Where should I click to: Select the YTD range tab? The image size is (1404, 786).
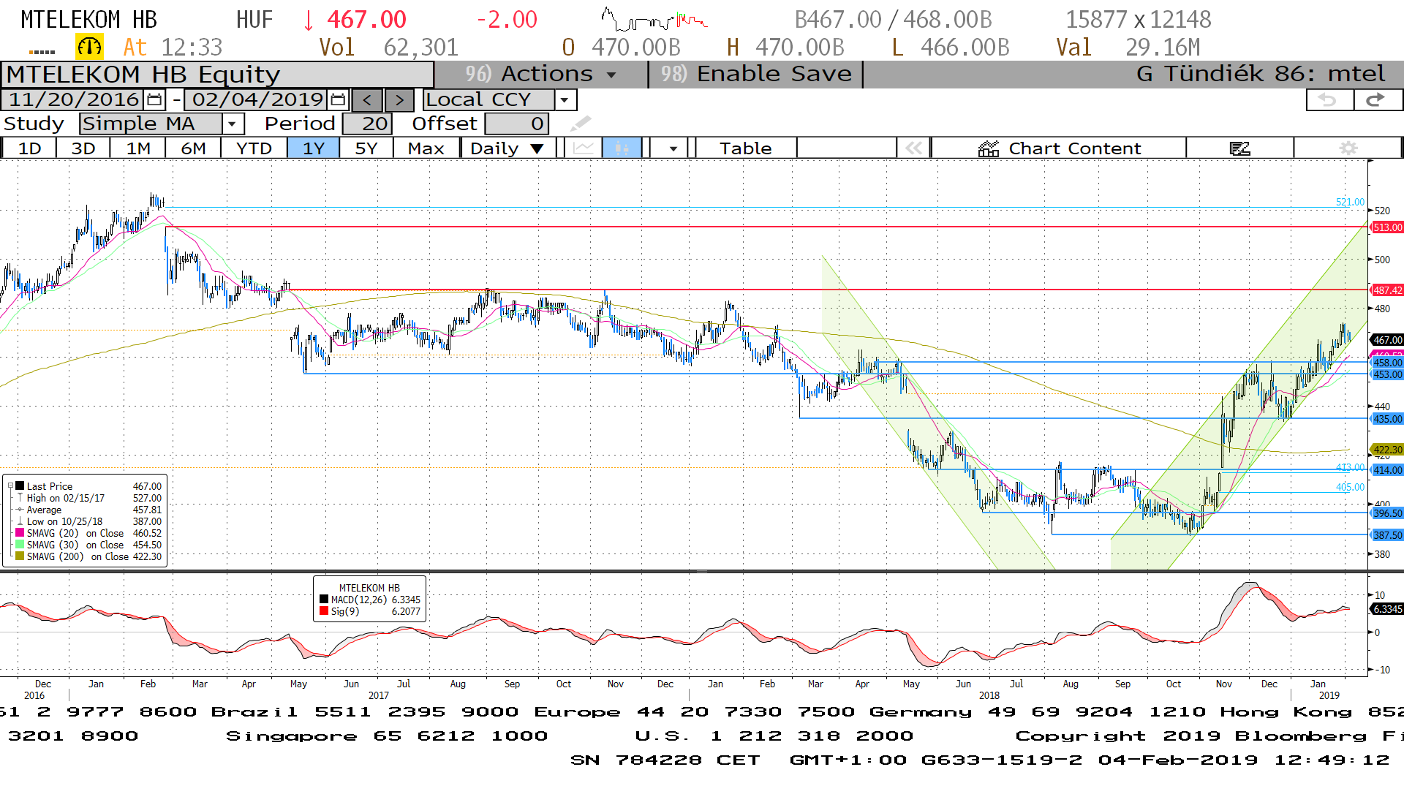click(254, 148)
